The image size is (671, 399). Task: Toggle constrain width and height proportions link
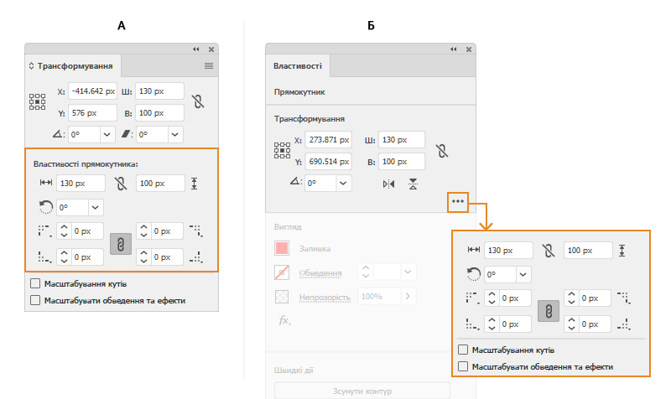[197, 101]
